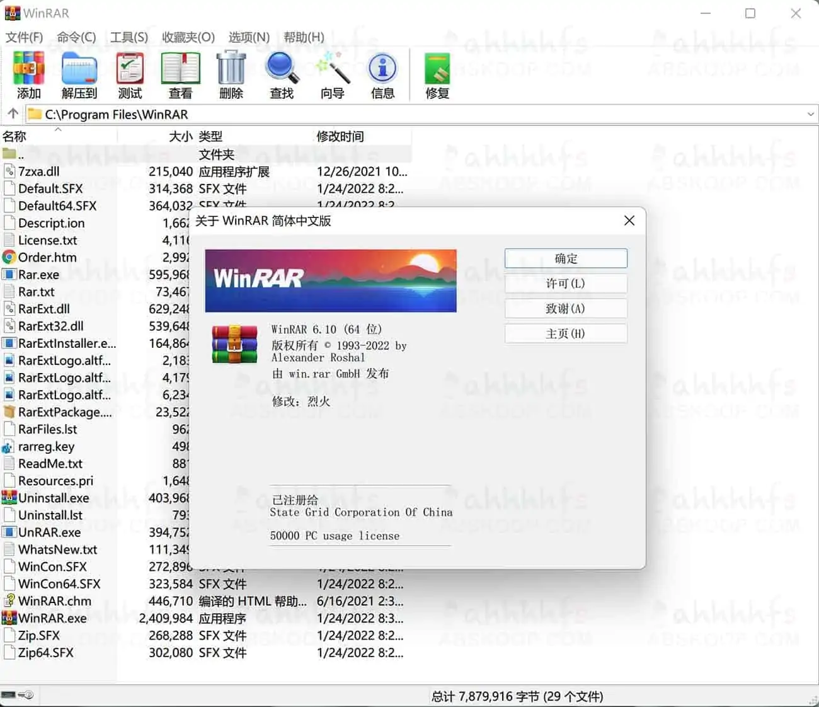819x707 pixels.
Task: Click the 主页(H) button
Action: click(x=566, y=333)
